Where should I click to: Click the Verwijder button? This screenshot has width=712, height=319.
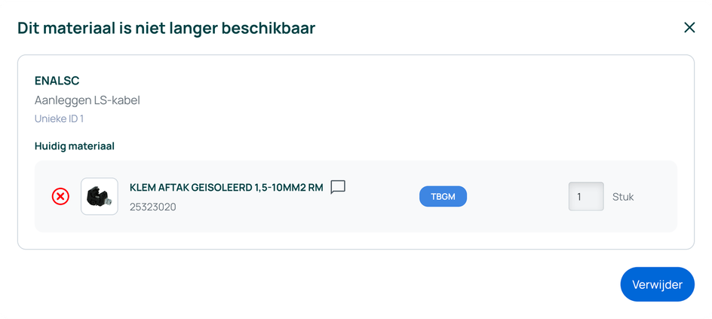657,284
